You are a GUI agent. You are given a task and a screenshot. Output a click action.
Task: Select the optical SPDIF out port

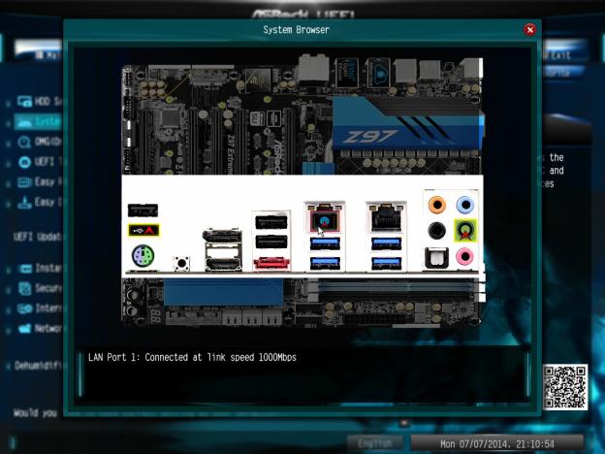[x=436, y=257]
